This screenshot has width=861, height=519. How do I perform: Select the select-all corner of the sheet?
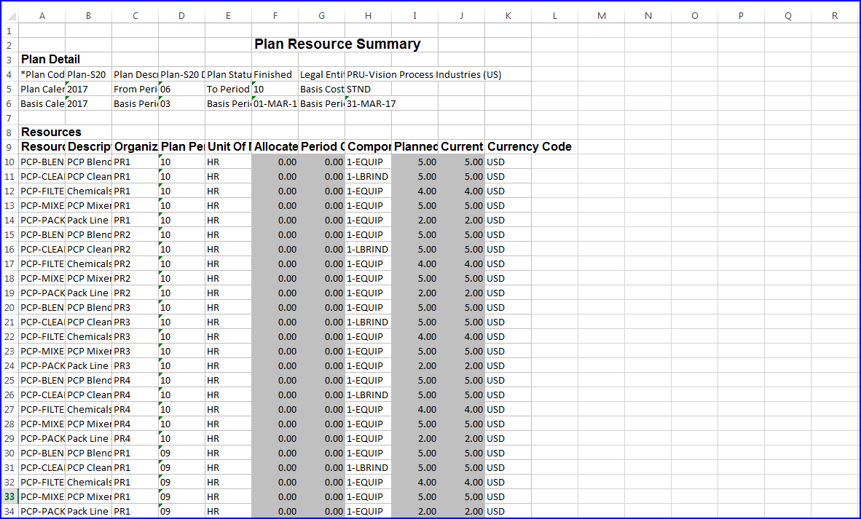[x=9, y=16]
